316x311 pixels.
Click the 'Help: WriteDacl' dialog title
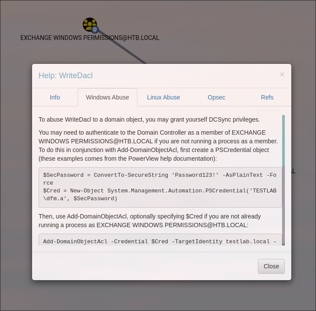click(65, 76)
